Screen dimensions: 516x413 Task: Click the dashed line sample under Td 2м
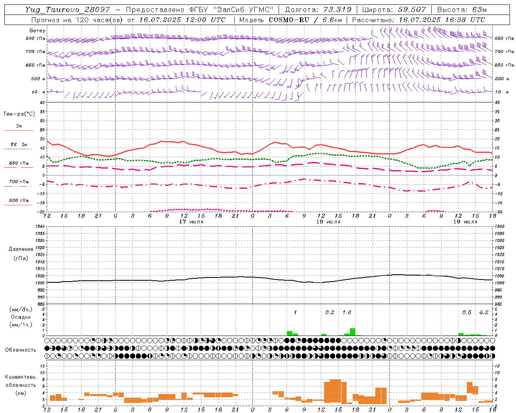coord(19,149)
